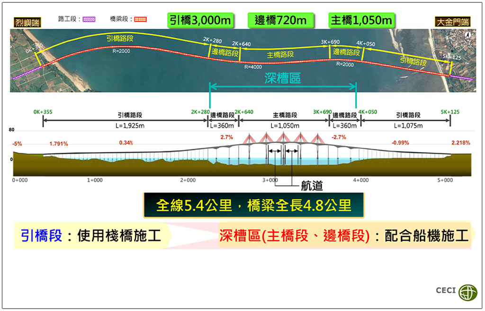
Task: Click the 全線5.4公里 summary banner
Action: (253, 205)
